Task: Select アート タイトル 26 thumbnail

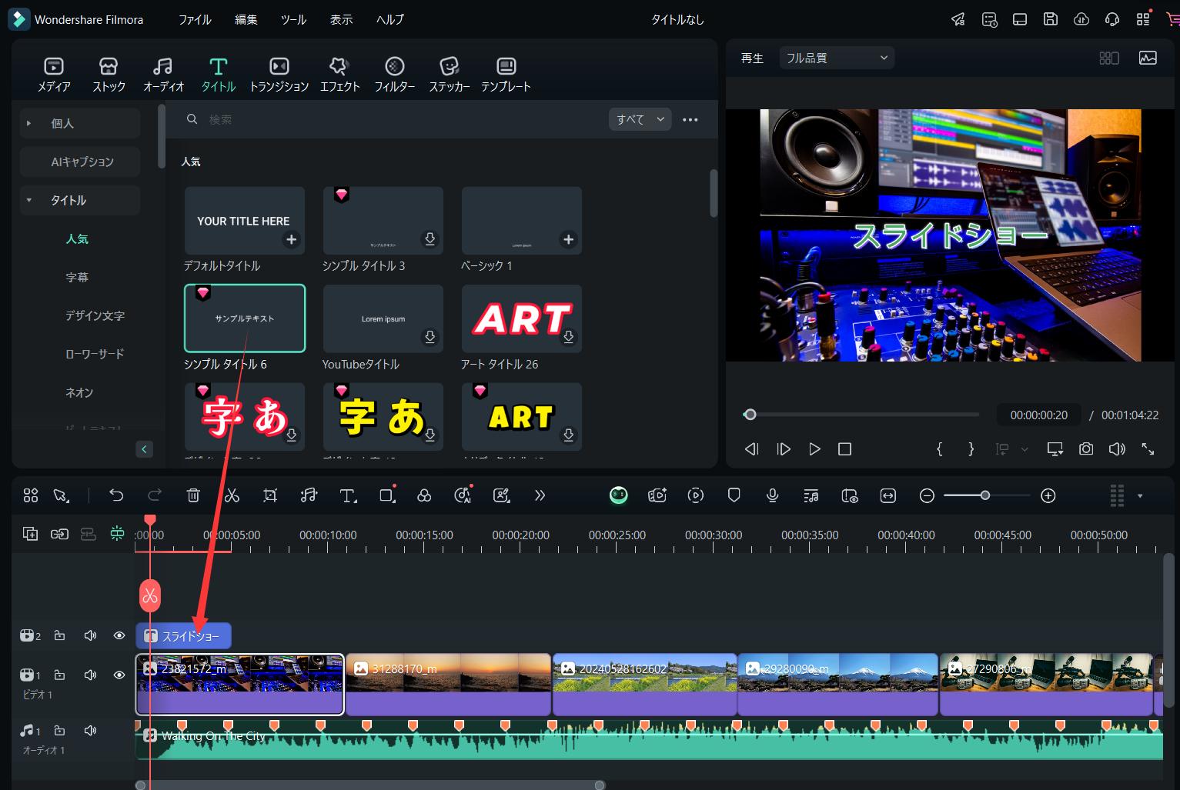Action: pyautogui.click(x=522, y=318)
